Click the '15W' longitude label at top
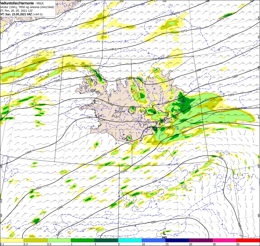The height and width of the screenshot is (246, 260). pos(164,1)
